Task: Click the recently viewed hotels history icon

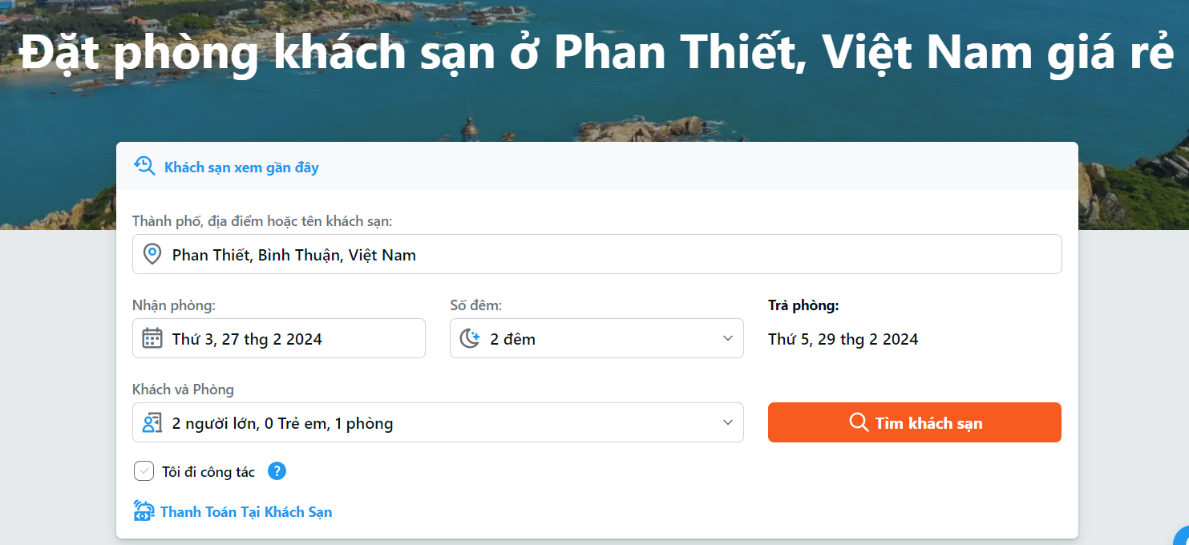Action: (144, 167)
